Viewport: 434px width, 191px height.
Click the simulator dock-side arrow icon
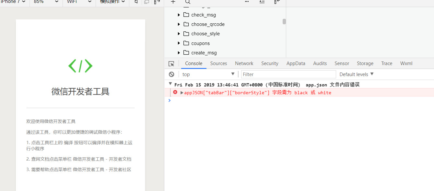pos(157,2)
